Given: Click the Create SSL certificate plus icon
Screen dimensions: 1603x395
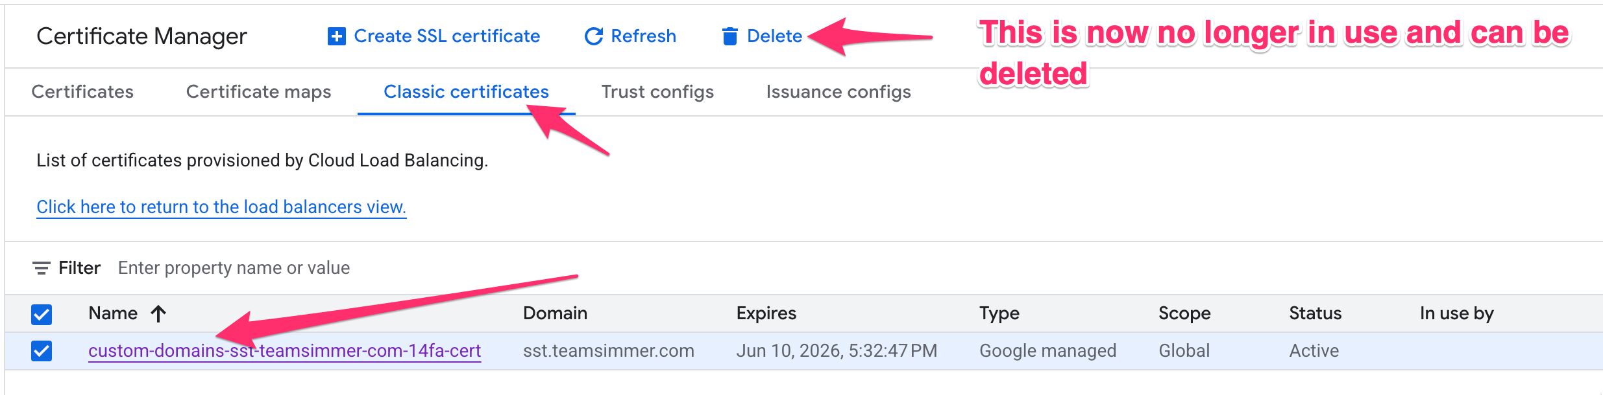Looking at the screenshot, I should click(x=336, y=36).
